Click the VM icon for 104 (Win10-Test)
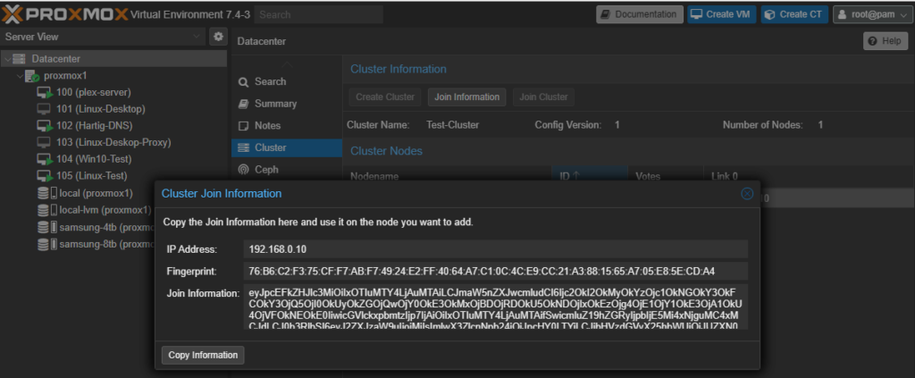915x378 pixels. (45, 159)
